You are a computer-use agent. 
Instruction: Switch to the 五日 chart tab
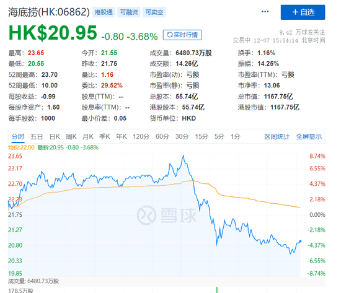tap(37, 137)
